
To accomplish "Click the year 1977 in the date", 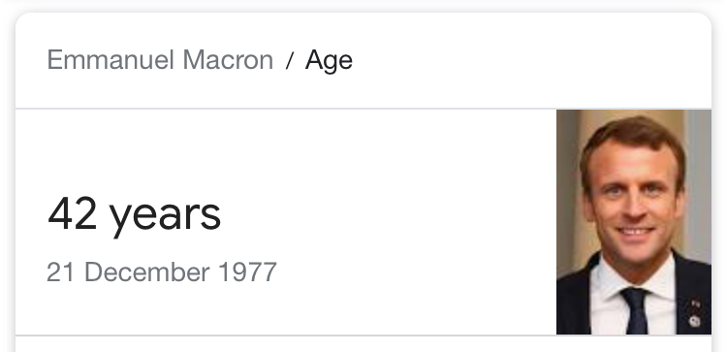I will coord(247,272).
